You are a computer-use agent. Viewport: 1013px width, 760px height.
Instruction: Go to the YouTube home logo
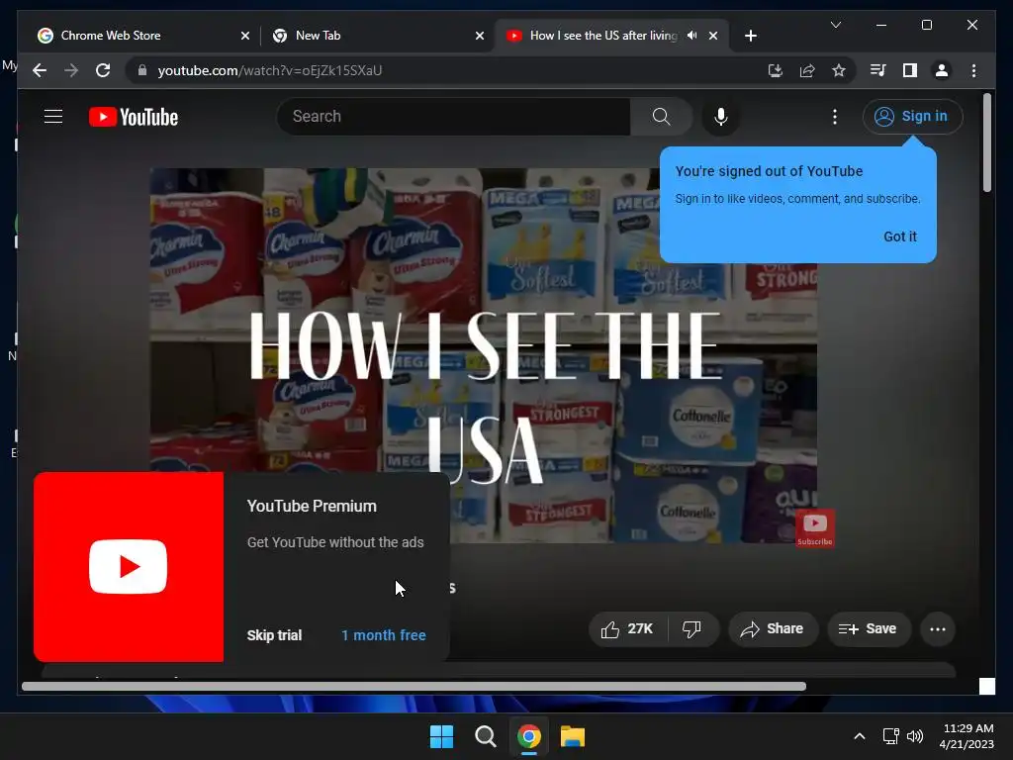[134, 117]
